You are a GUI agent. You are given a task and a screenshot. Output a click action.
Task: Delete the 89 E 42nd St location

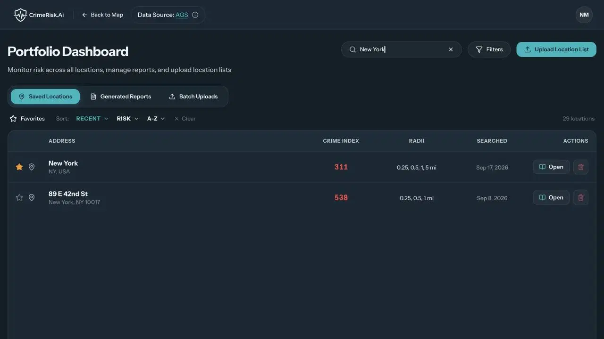581,198
